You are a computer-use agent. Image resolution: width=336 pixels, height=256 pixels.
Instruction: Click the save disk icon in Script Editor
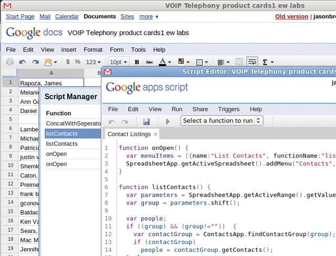(x=146, y=121)
